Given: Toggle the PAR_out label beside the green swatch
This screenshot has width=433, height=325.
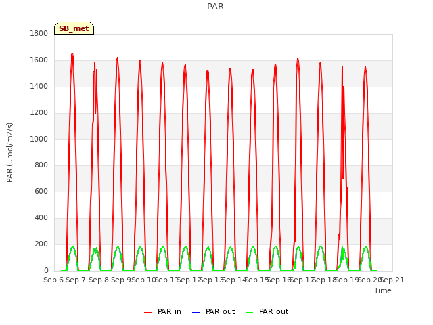Looking at the screenshot, I should click(273, 312).
